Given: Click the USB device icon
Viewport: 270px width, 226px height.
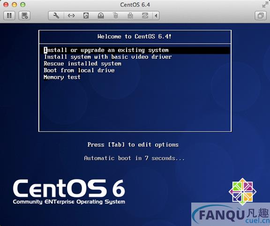Looking at the screenshot, I should [130, 15].
